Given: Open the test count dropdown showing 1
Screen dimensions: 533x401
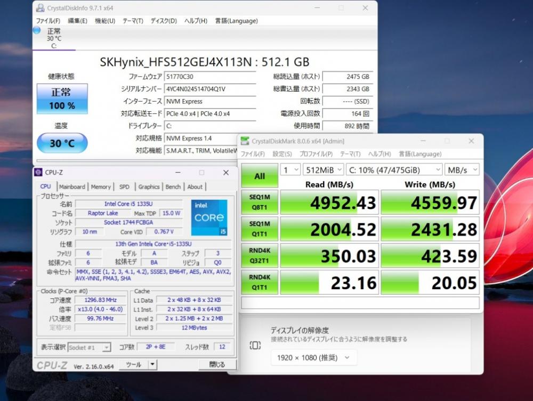Looking at the screenshot, I should tap(290, 169).
